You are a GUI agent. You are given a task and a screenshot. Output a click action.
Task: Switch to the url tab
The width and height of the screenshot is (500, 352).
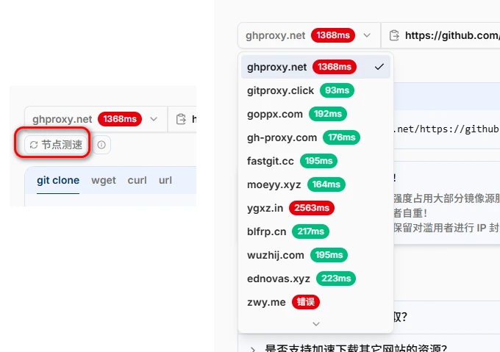[165, 180]
